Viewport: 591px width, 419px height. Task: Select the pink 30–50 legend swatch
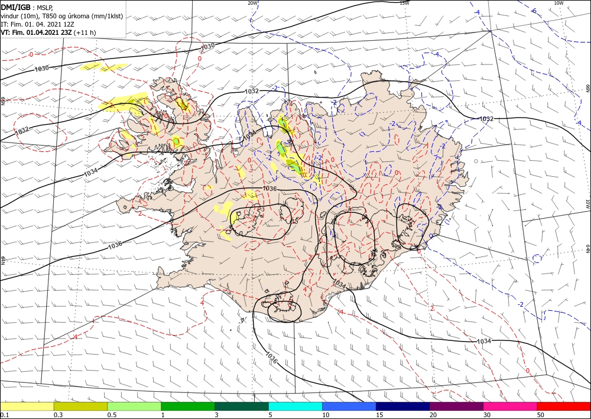point(511,406)
